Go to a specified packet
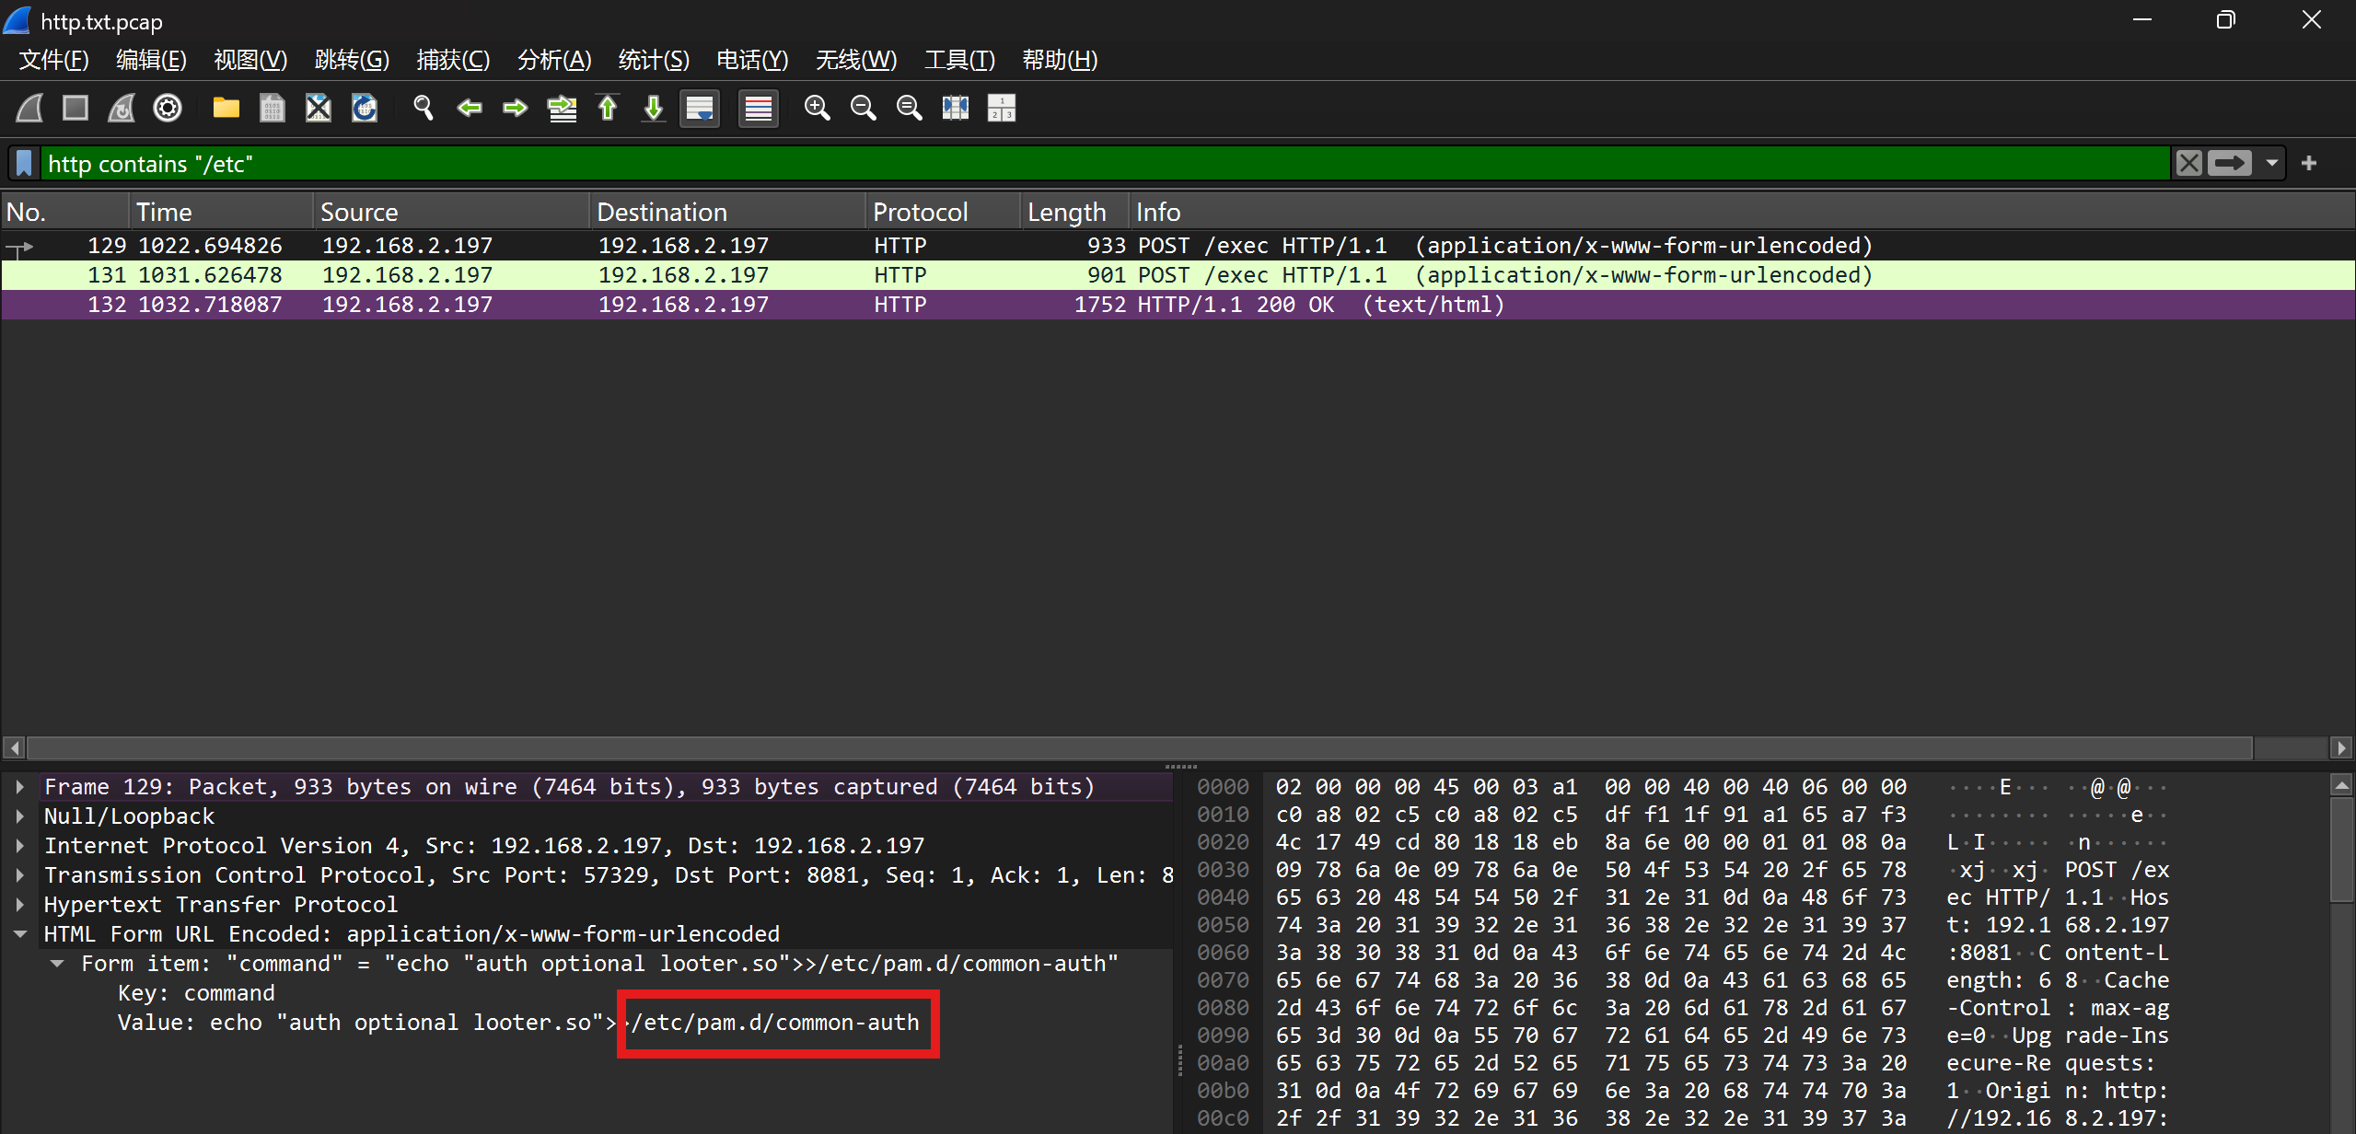The height and width of the screenshot is (1134, 2356). click(562, 109)
